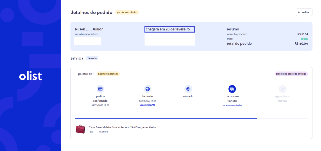Open the visualizar XML link
The image size is (321, 151).
pyautogui.click(x=148, y=105)
